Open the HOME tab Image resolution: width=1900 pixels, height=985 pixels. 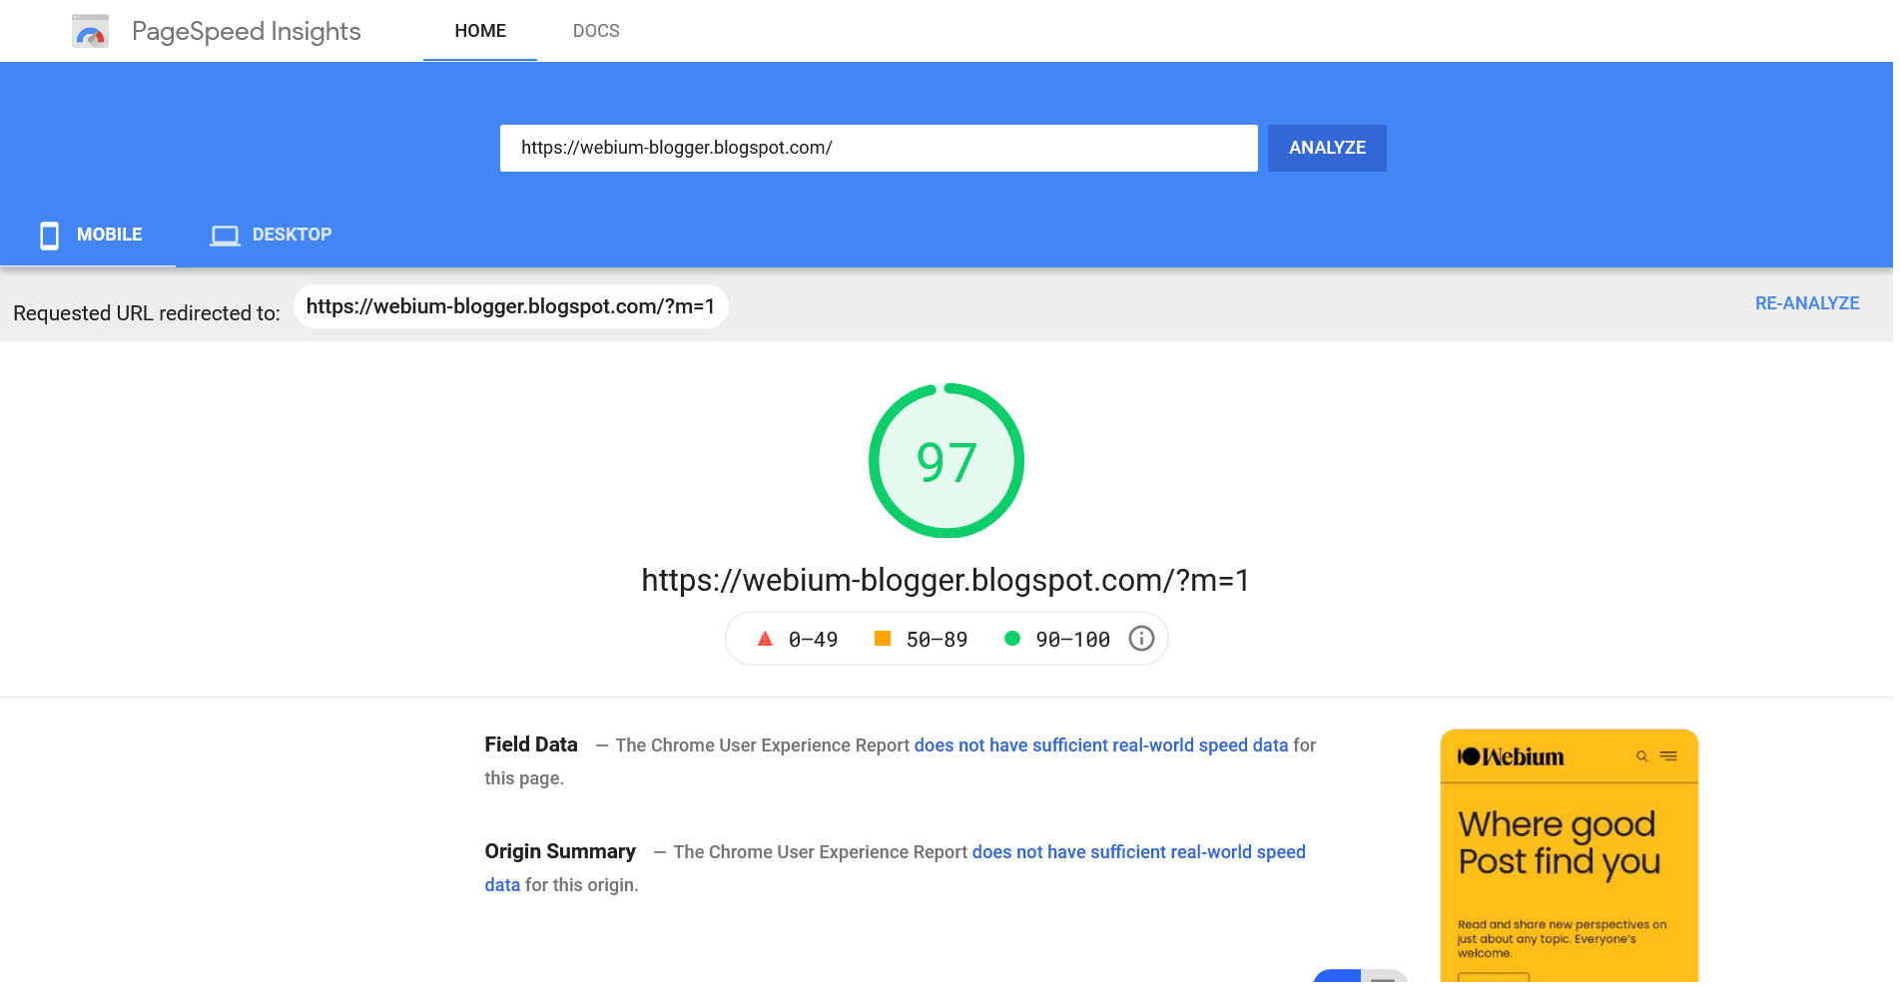pos(480,31)
